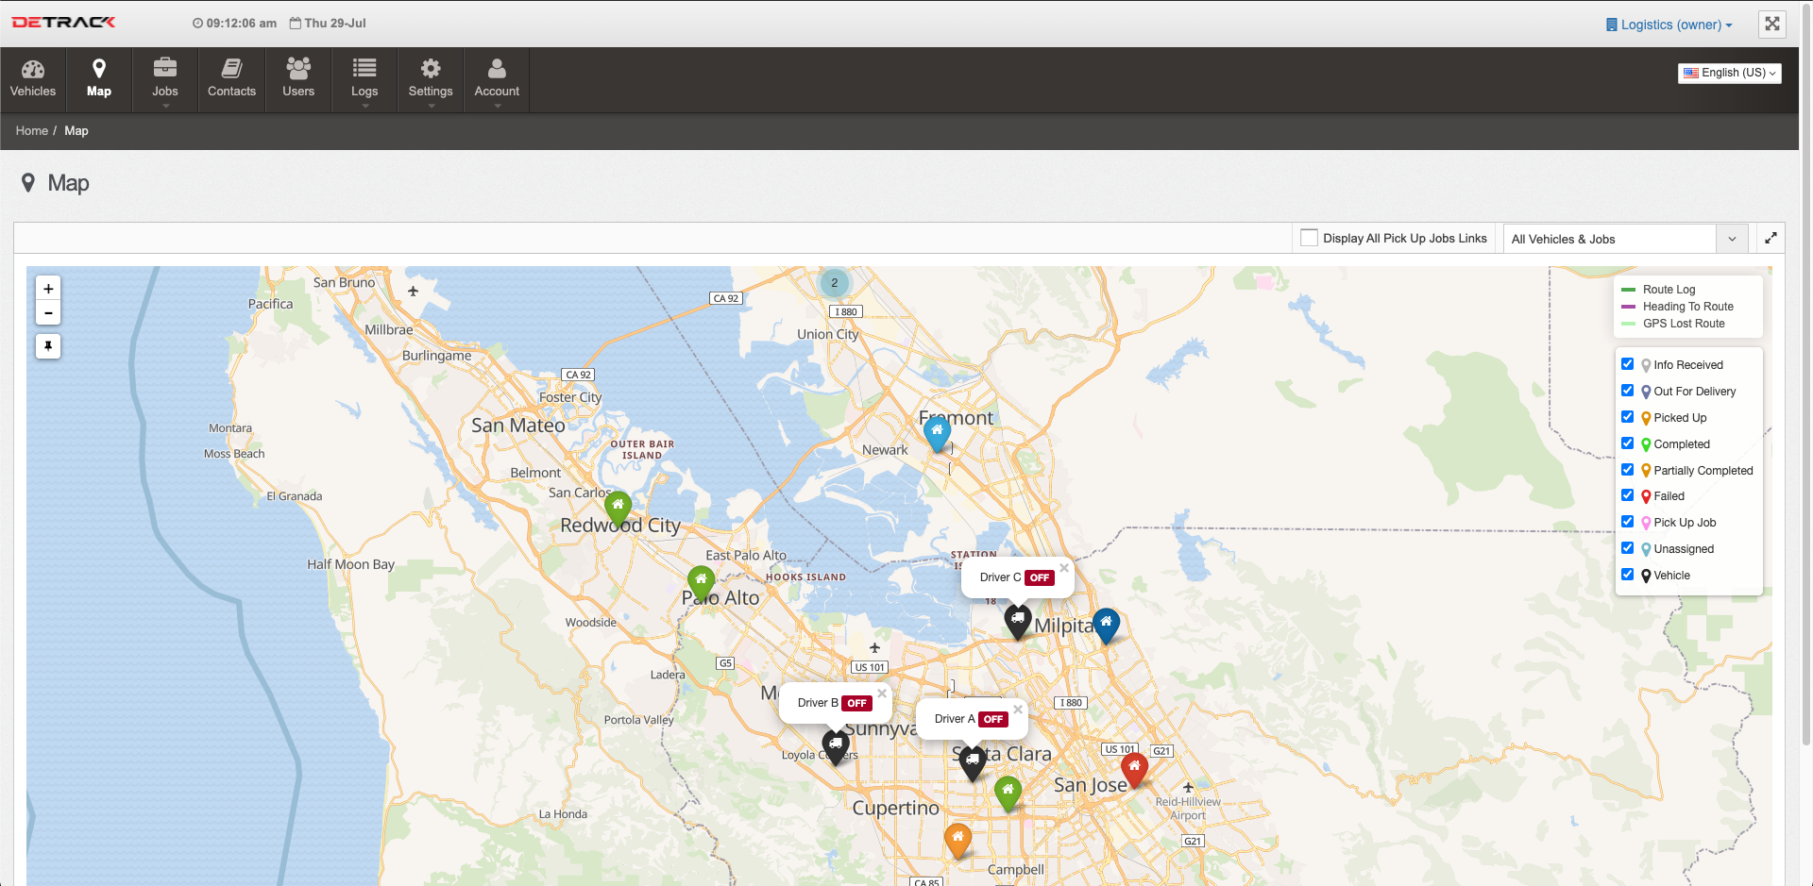This screenshot has height=886, width=1813.
Task: Uncheck the Completed status filter
Action: (1627, 443)
